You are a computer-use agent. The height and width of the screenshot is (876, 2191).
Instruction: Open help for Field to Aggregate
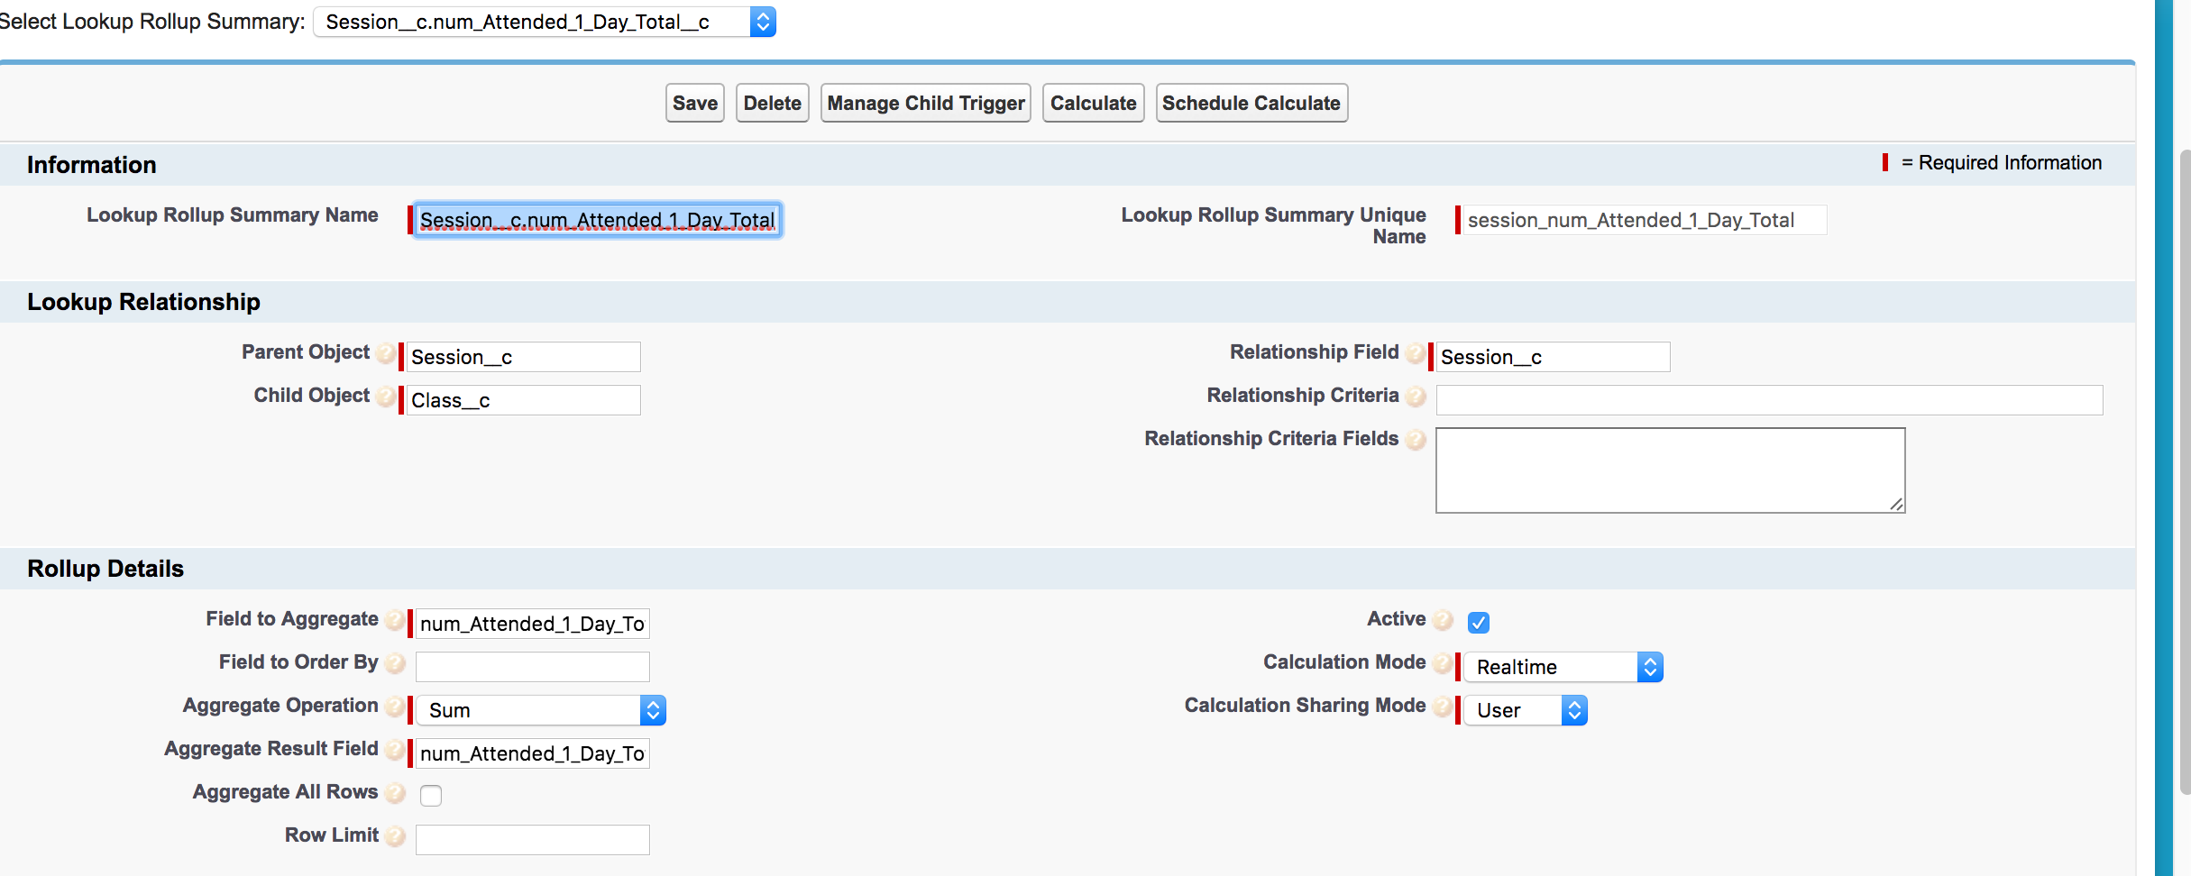click(x=394, y=620)
